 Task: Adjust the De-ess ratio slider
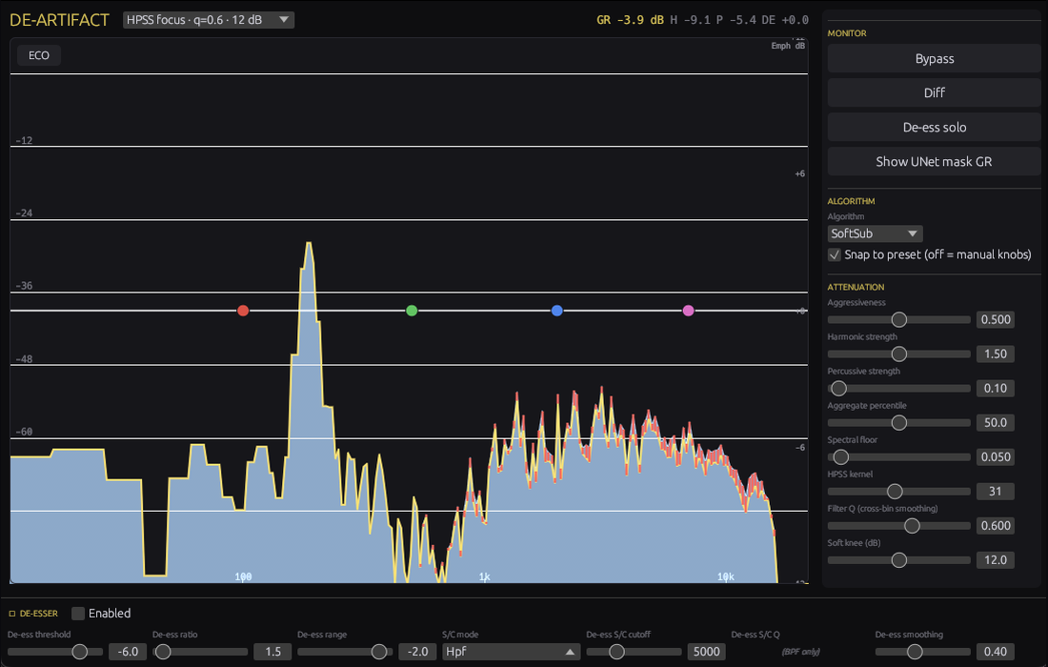click(x=200, y=652)
